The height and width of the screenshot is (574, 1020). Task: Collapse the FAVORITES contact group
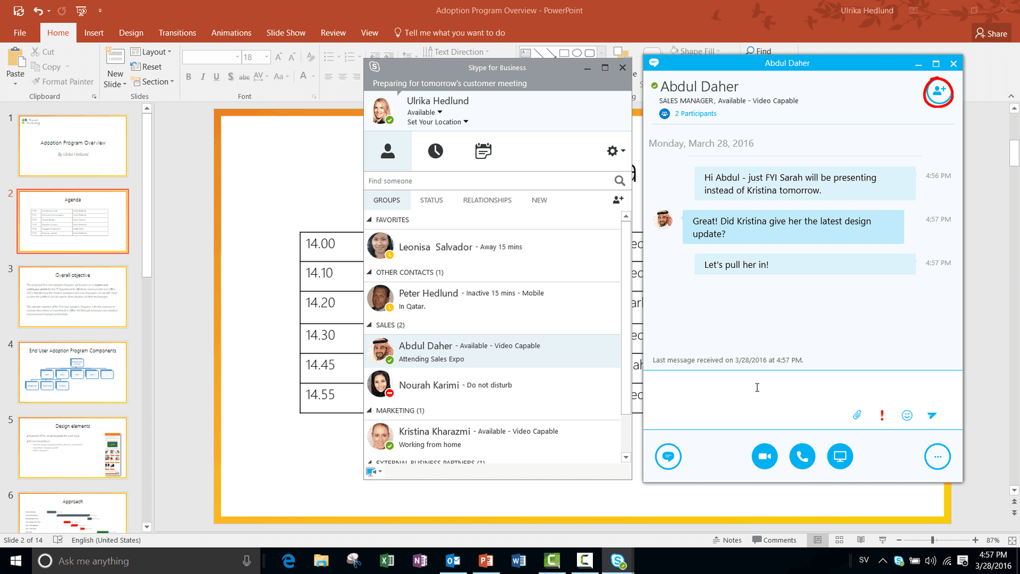click(x=370, y=219)
